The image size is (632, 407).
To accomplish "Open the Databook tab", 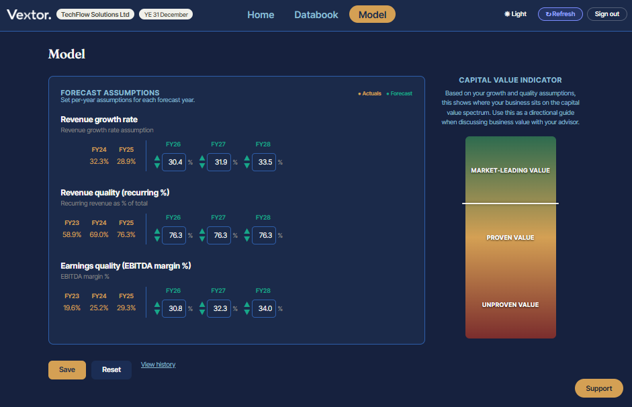I will [316, 15].
